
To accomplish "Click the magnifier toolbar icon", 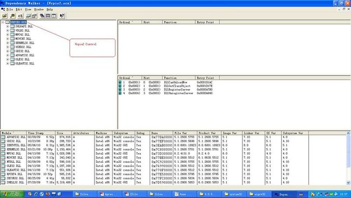I will point(12,16).
